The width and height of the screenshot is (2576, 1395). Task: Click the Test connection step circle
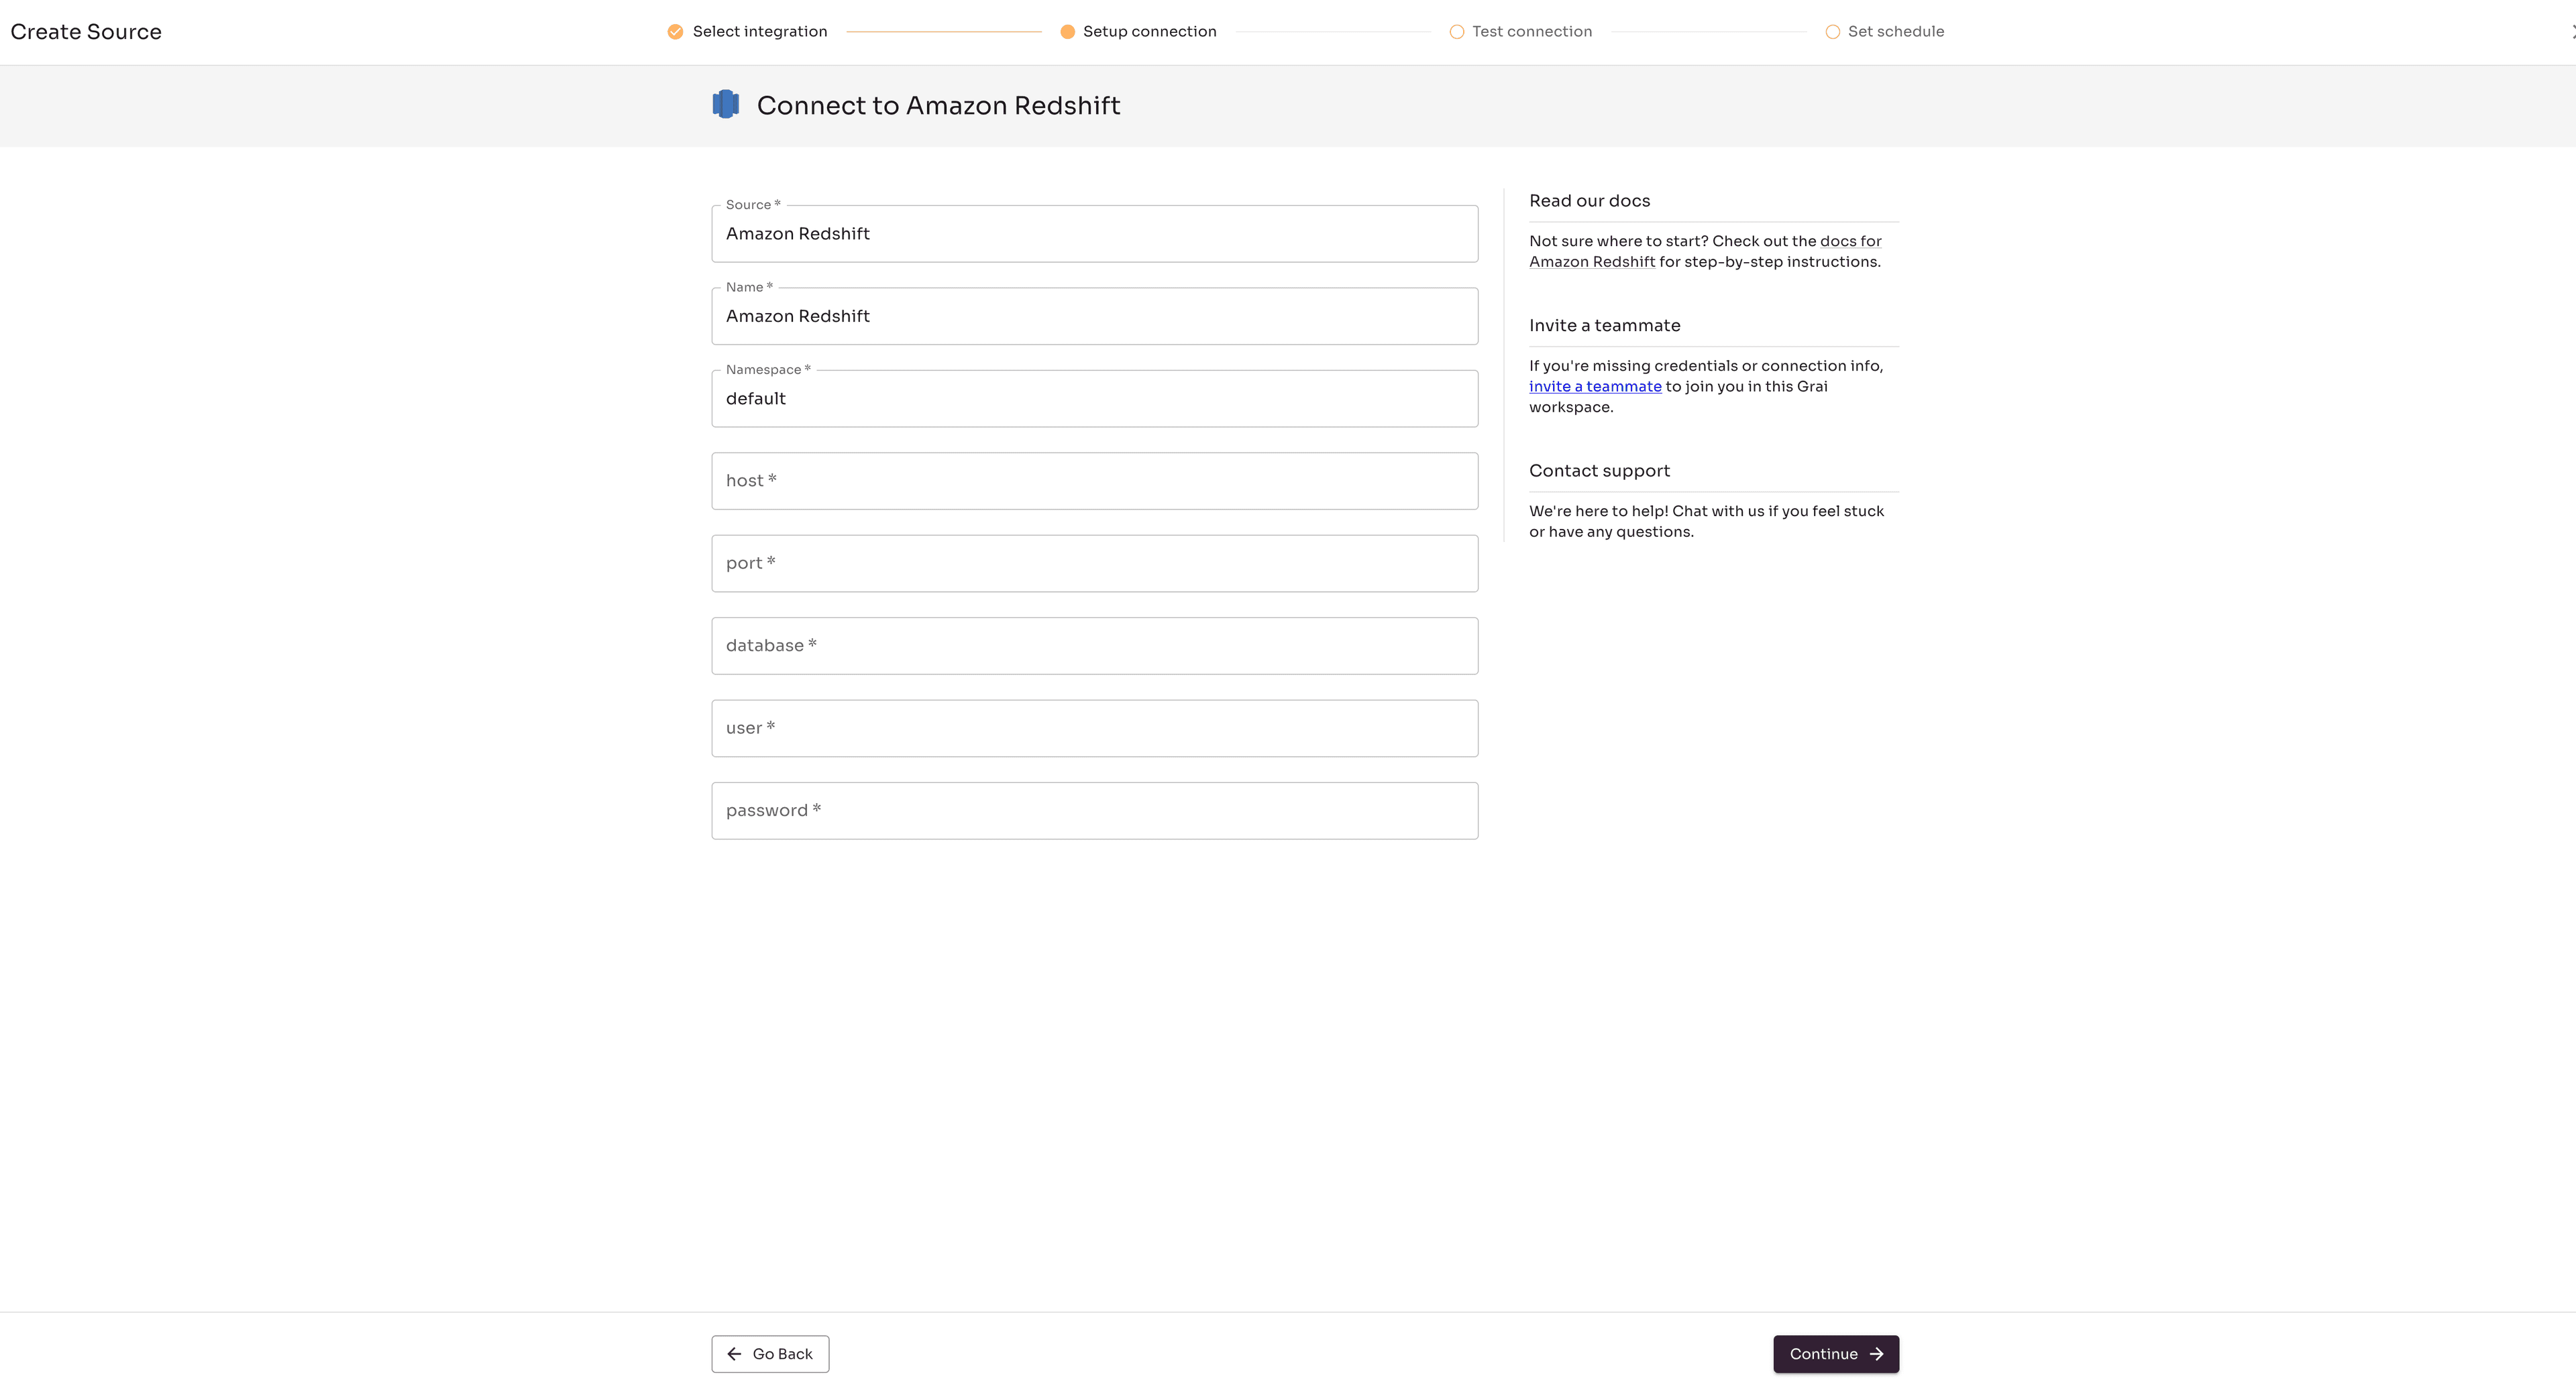[1456, 31]
